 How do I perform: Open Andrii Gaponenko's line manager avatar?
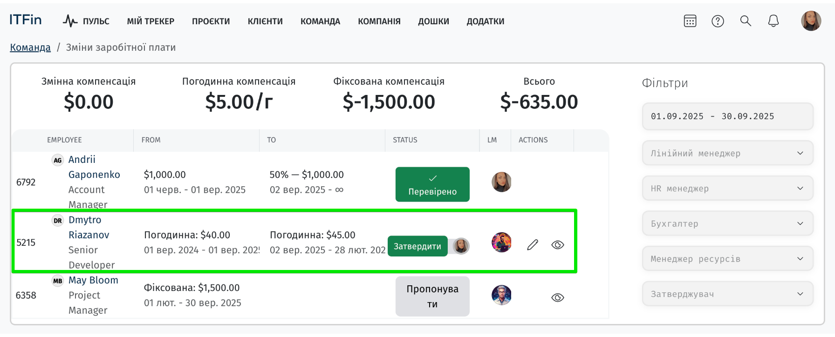pyautogui.click(x=501, y=182)
